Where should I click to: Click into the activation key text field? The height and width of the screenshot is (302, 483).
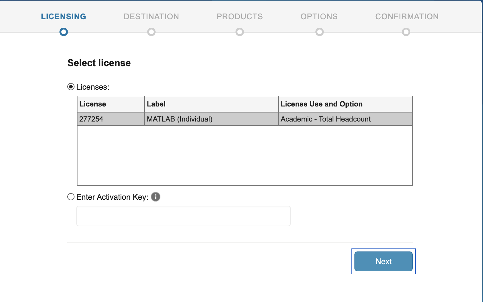click(184, 216)
